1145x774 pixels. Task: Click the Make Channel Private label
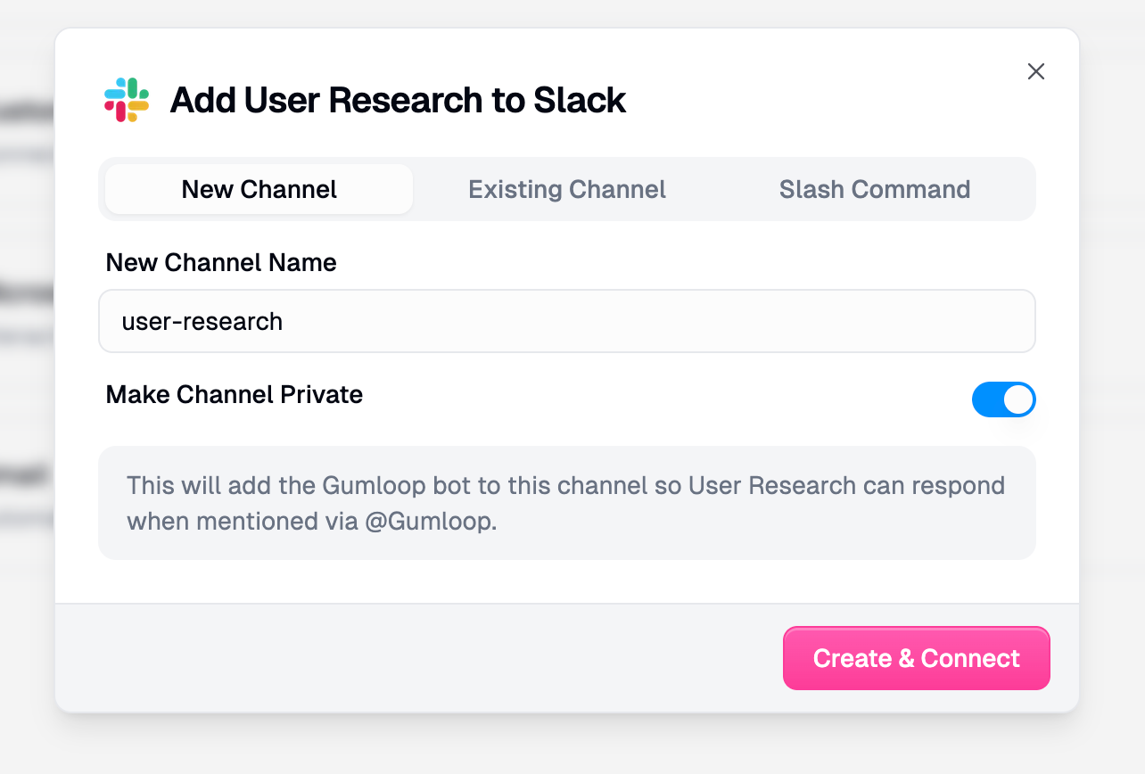point(235,395)
